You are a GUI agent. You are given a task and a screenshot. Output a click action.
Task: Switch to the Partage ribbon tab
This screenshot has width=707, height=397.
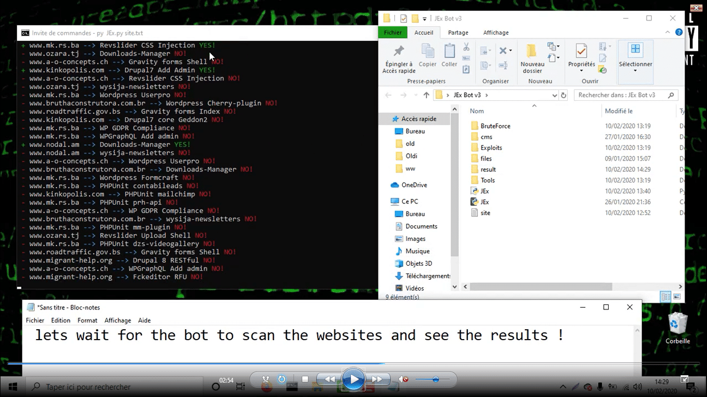coord(458,32)
